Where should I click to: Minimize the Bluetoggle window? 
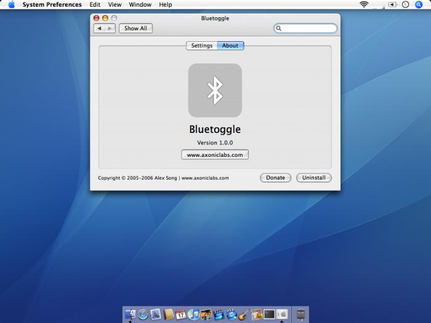[x=105, y=18]
